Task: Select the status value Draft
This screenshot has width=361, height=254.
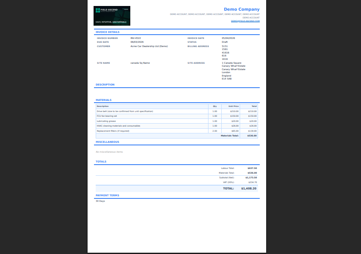Action: click(x=225, y=42)
